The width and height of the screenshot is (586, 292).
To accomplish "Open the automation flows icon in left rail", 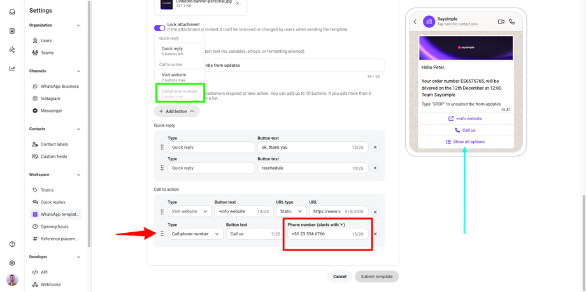I will 12,50.
